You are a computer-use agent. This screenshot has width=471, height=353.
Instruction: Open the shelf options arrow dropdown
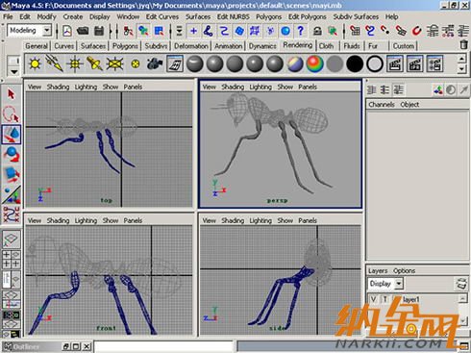click(14, 71)
